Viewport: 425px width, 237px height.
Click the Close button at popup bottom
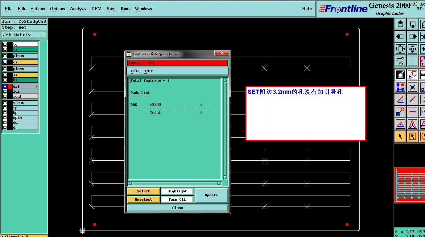point(178,208)
